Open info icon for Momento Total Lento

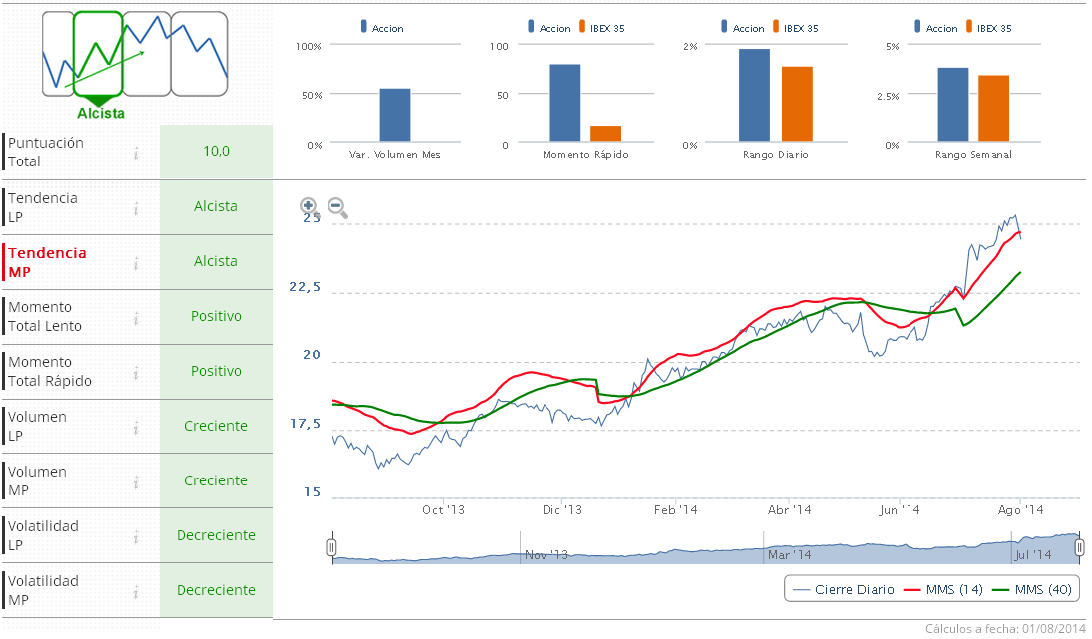(x=135, y=317)
